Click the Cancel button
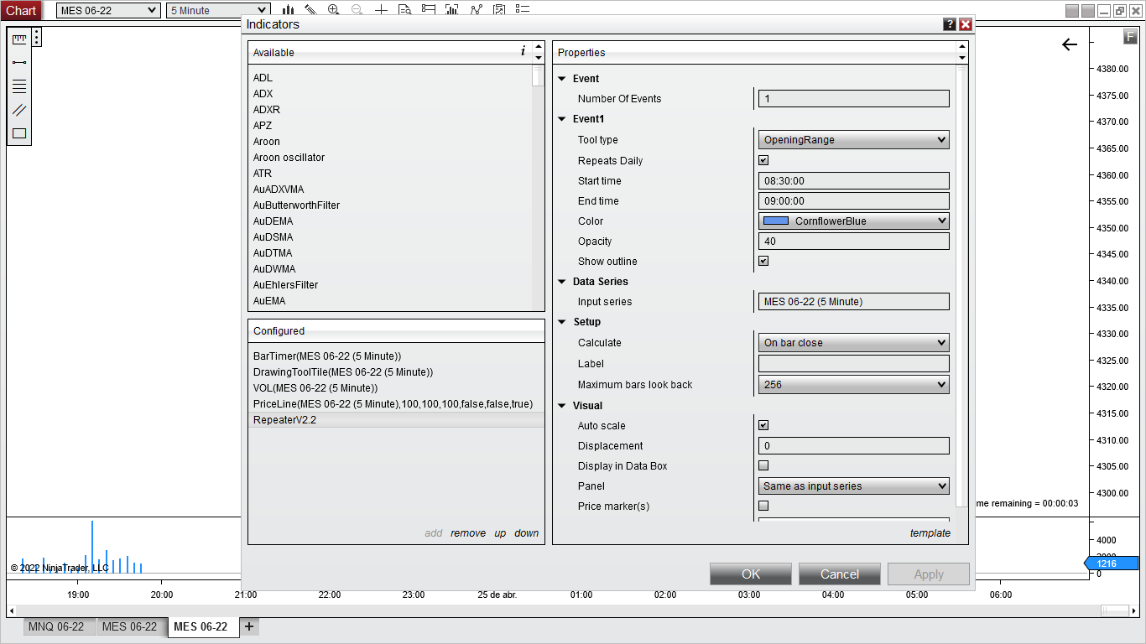1146x644 pixels. [x=840, y=574]
